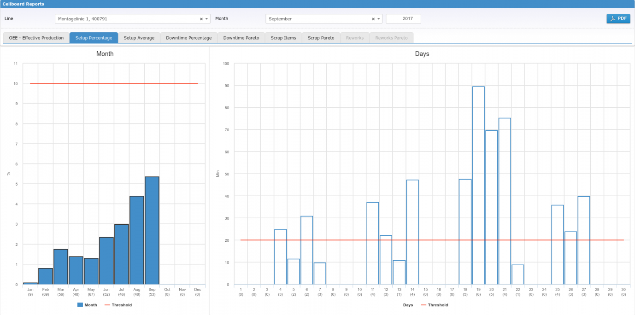Clear the Month selection with x icon

(x=373, y=19)
